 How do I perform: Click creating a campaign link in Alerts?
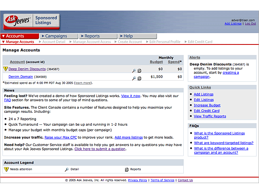216,75
